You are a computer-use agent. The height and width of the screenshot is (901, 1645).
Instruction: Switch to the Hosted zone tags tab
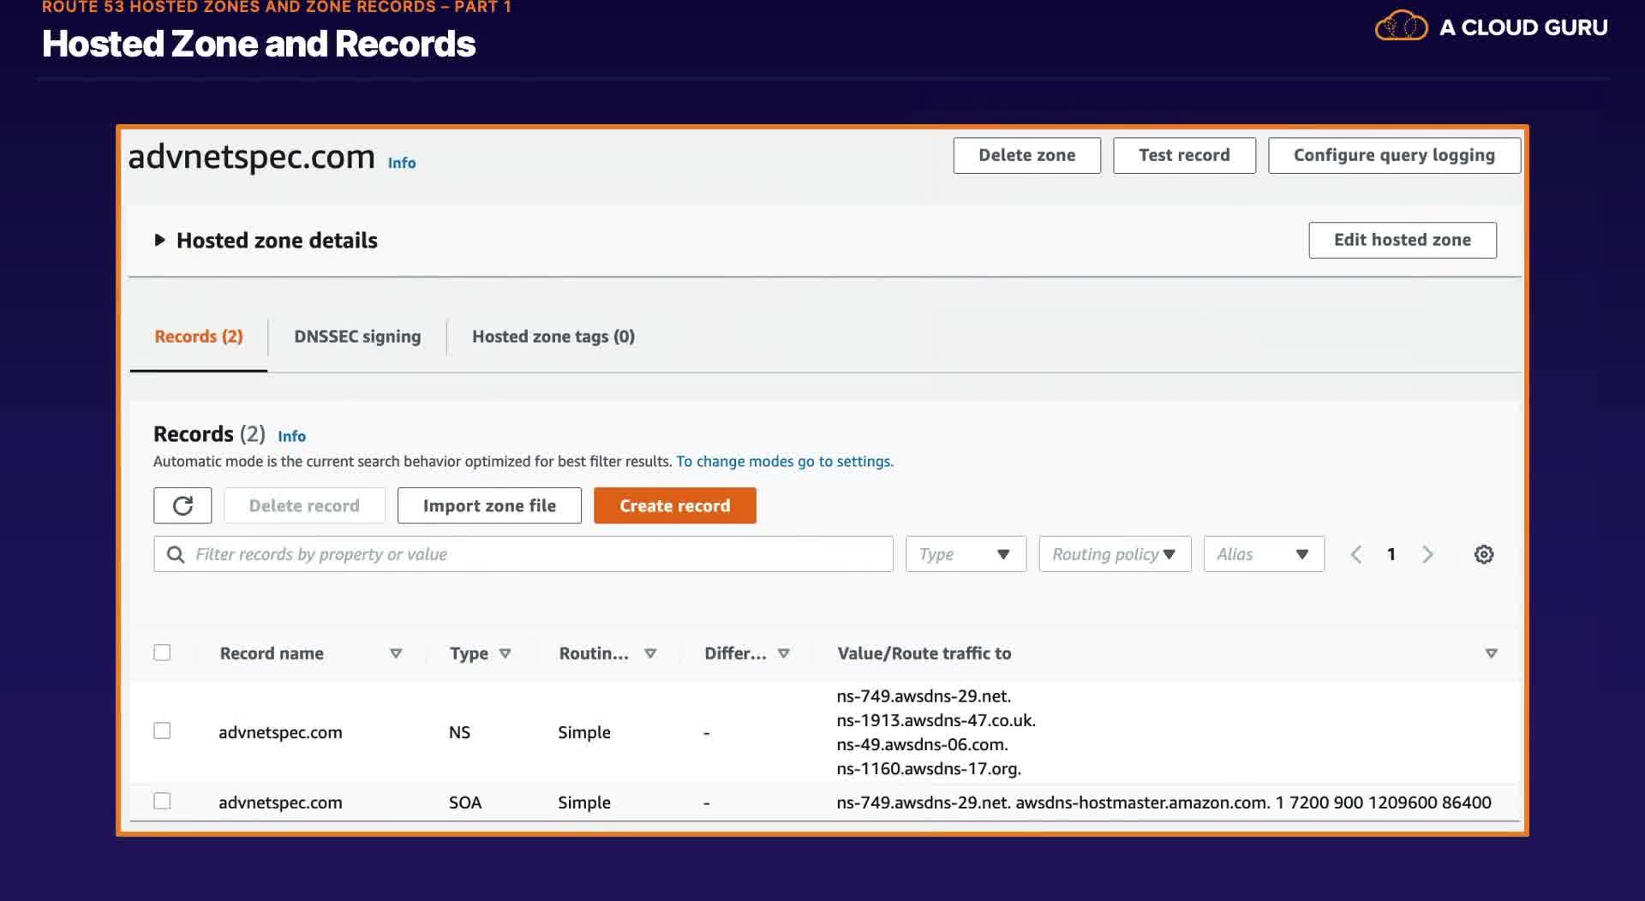pos(553,337)
